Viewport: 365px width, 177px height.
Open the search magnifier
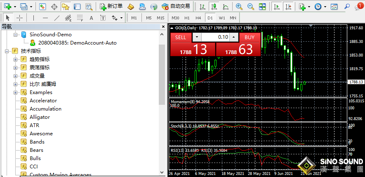[347, 7]
